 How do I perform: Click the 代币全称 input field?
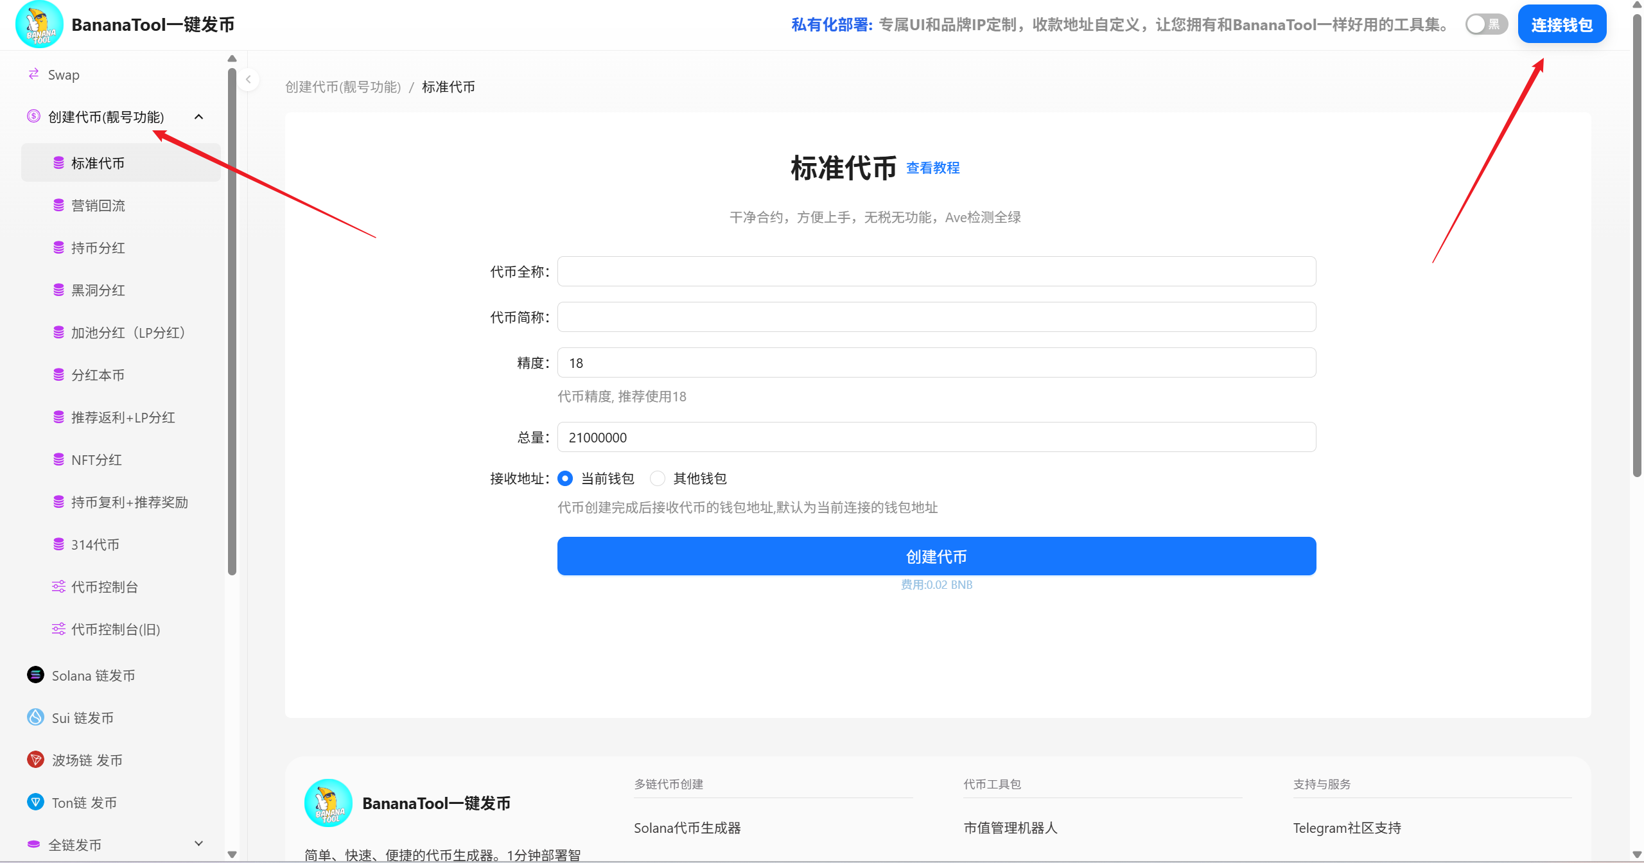(x=936, y=271)
